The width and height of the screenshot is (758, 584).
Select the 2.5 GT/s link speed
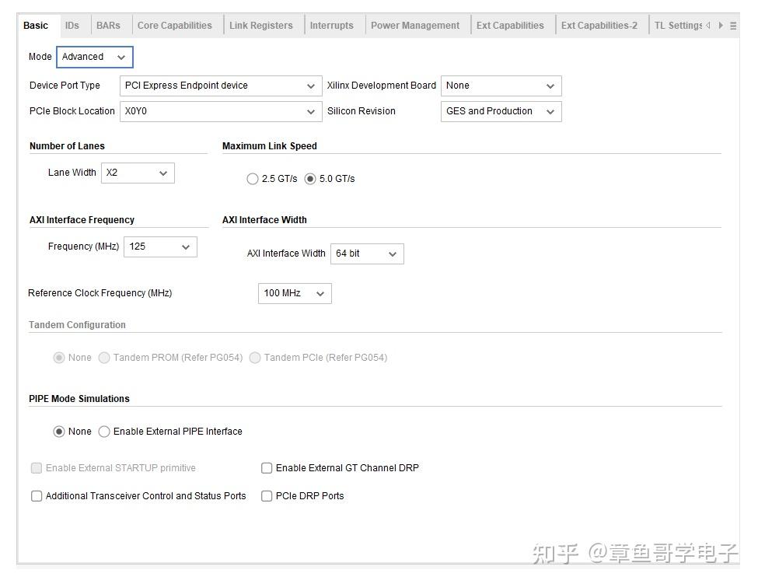[x=253, y=179]
